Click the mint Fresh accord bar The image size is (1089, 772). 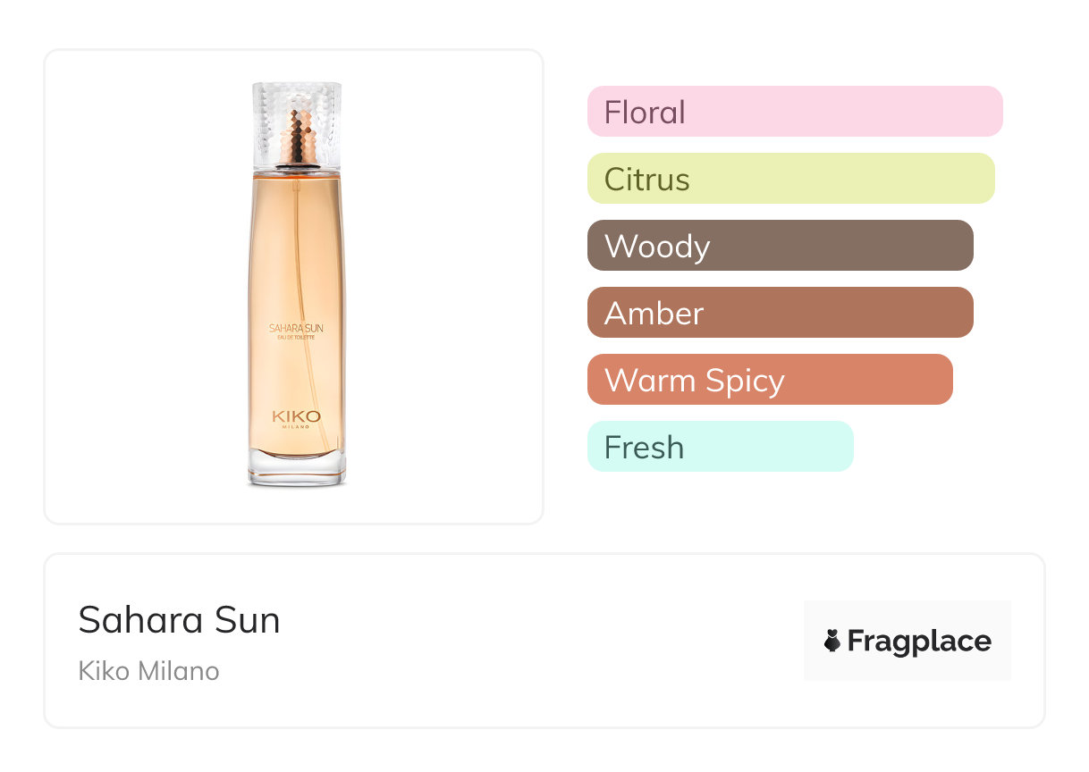(720, 447)
